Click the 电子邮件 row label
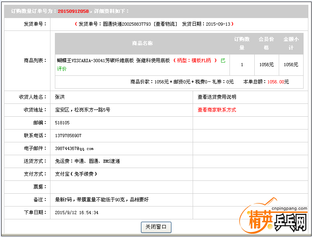The image size is (312, 237). coord(35,148)
